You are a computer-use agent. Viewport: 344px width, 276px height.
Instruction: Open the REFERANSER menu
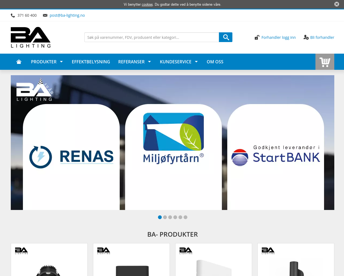[131, 62]
